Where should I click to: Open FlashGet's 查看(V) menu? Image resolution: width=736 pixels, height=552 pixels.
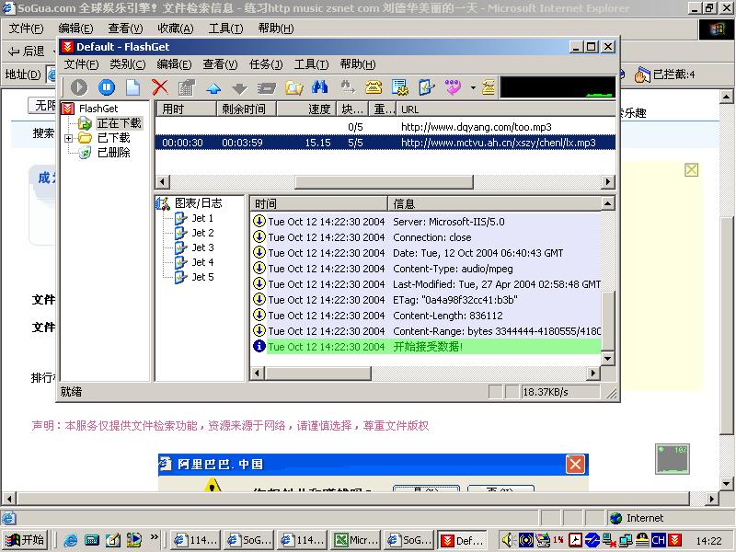[220, 64]
